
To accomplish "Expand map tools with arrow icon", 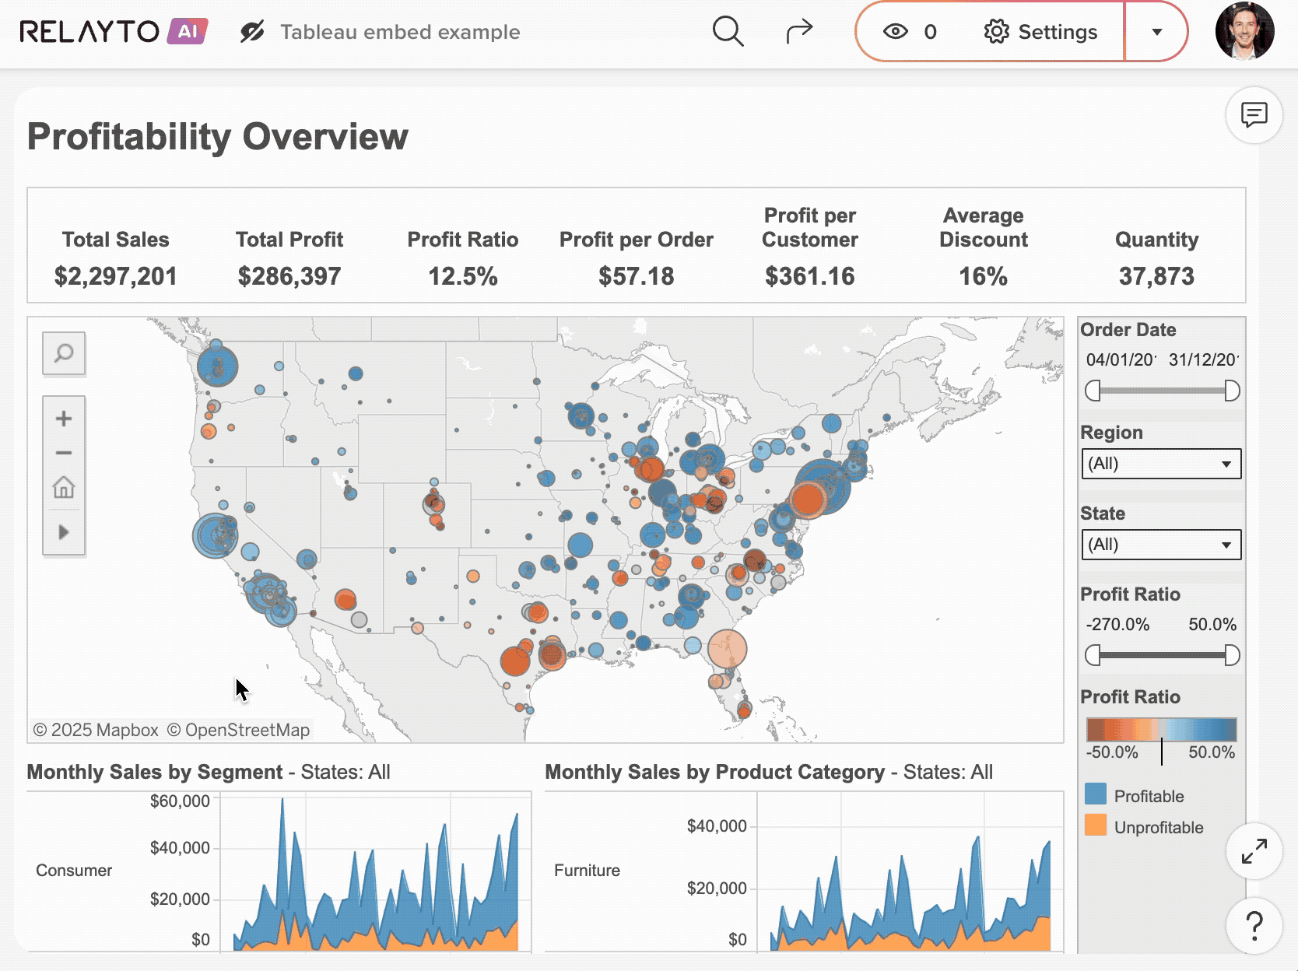I will (64, 532).
